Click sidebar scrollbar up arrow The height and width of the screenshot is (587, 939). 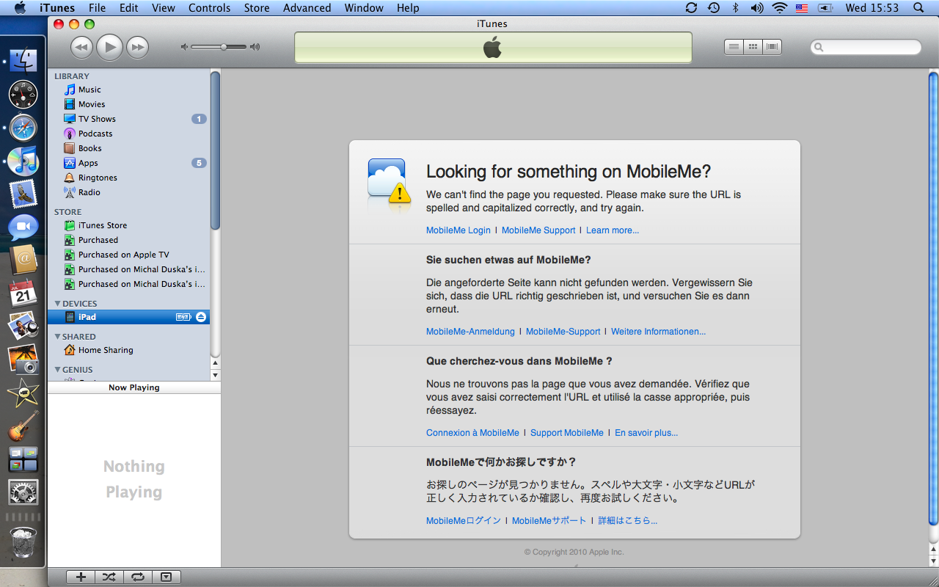[215, 363]
